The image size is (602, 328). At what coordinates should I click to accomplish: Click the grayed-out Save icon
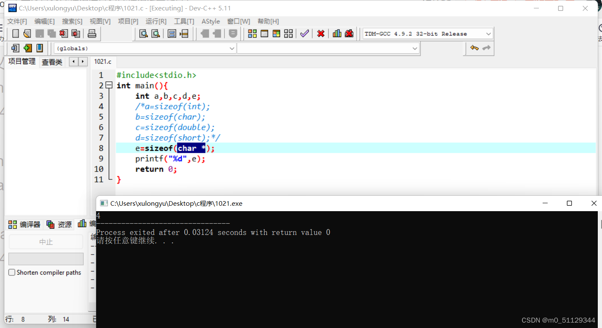click(40, 34)
